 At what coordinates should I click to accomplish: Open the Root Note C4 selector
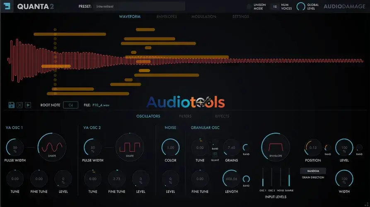70,105
